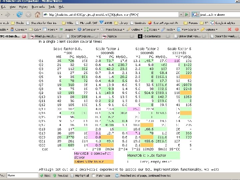Open the SourceForge.net bookmark
The image size is (240, 180).
click(x=163, y=23)
